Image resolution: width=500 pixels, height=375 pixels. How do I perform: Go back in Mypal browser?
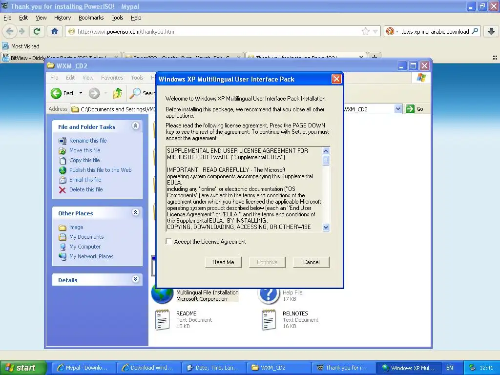[x=10, y=31]
